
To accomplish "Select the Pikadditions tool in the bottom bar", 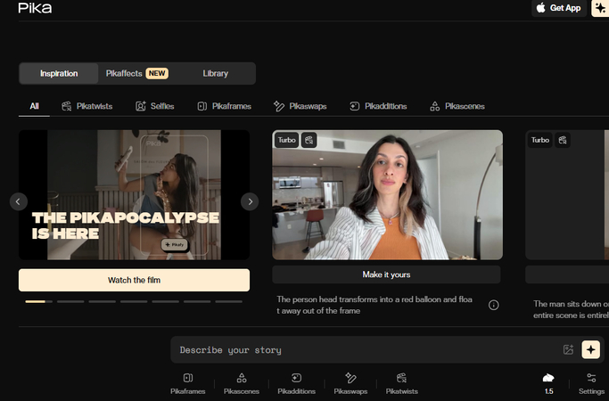I will click(x=296, y=383).
